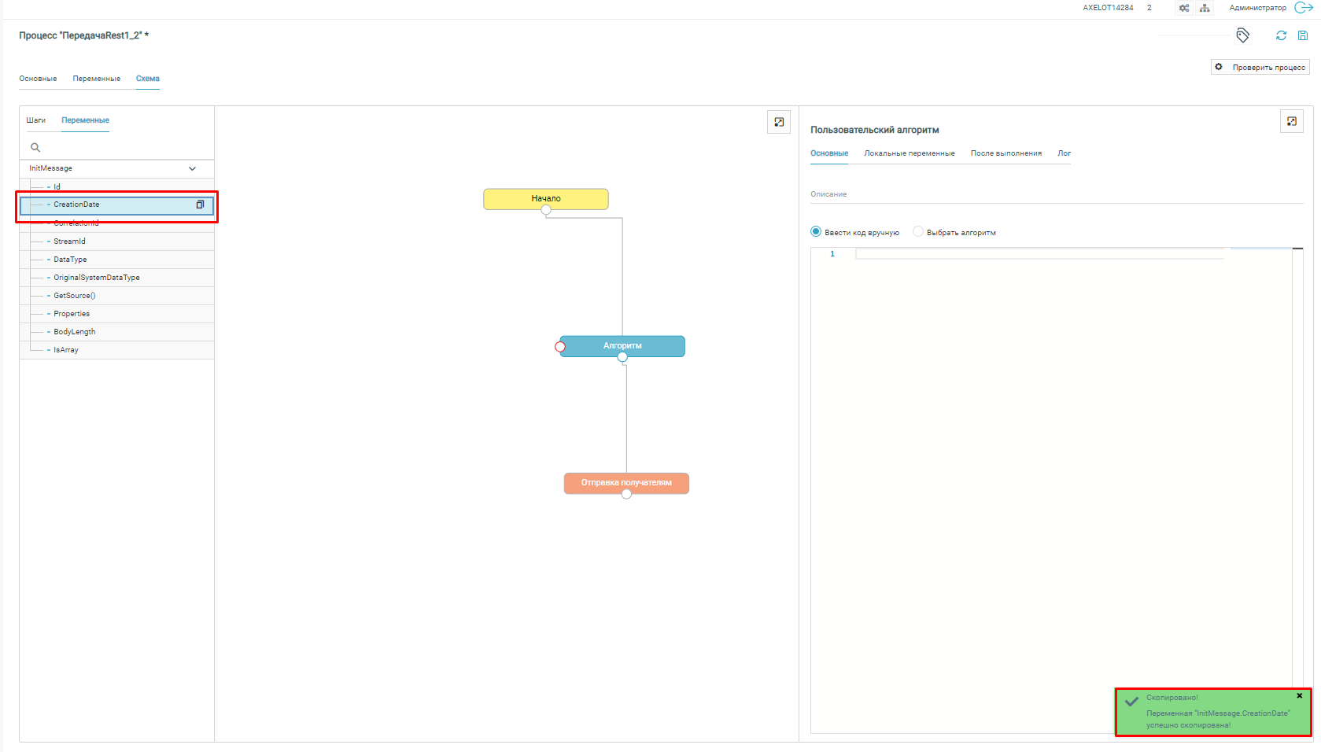Screen dimensions: 1321x752
Task: Open the tags icon in header
Action: coord(1243,35)
